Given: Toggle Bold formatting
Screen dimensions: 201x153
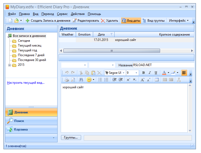Looking at the screenshot, I should tap(143, 73).
